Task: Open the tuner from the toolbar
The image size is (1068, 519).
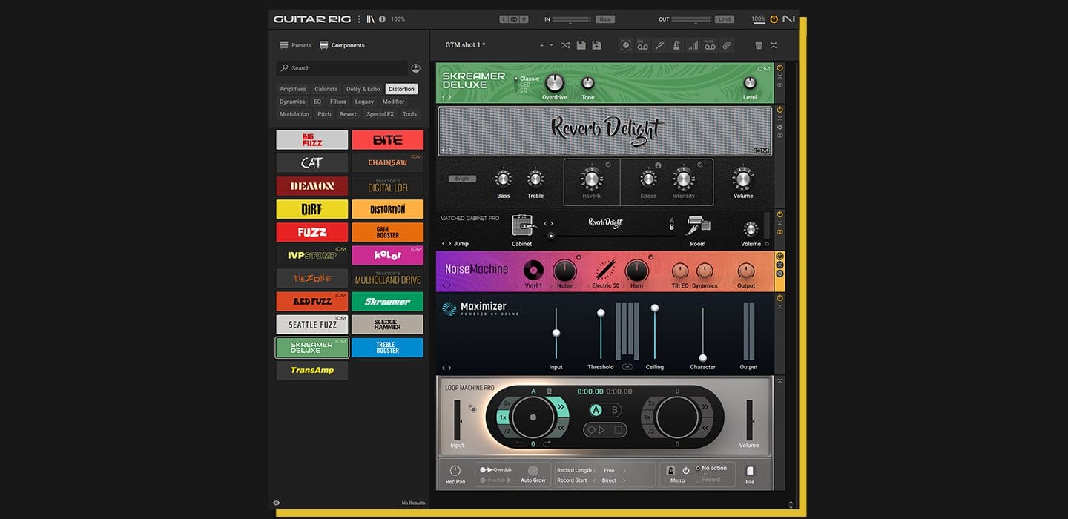Action: point(659,45)
